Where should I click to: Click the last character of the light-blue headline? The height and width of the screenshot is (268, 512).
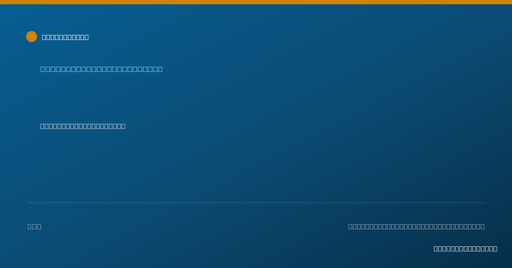(x=160, y=69)
